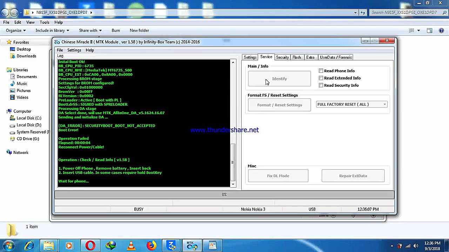Switch to the Extra tab
Image resolution: width=449 pixels, height=252 pixels.
(x=310, y=57)
